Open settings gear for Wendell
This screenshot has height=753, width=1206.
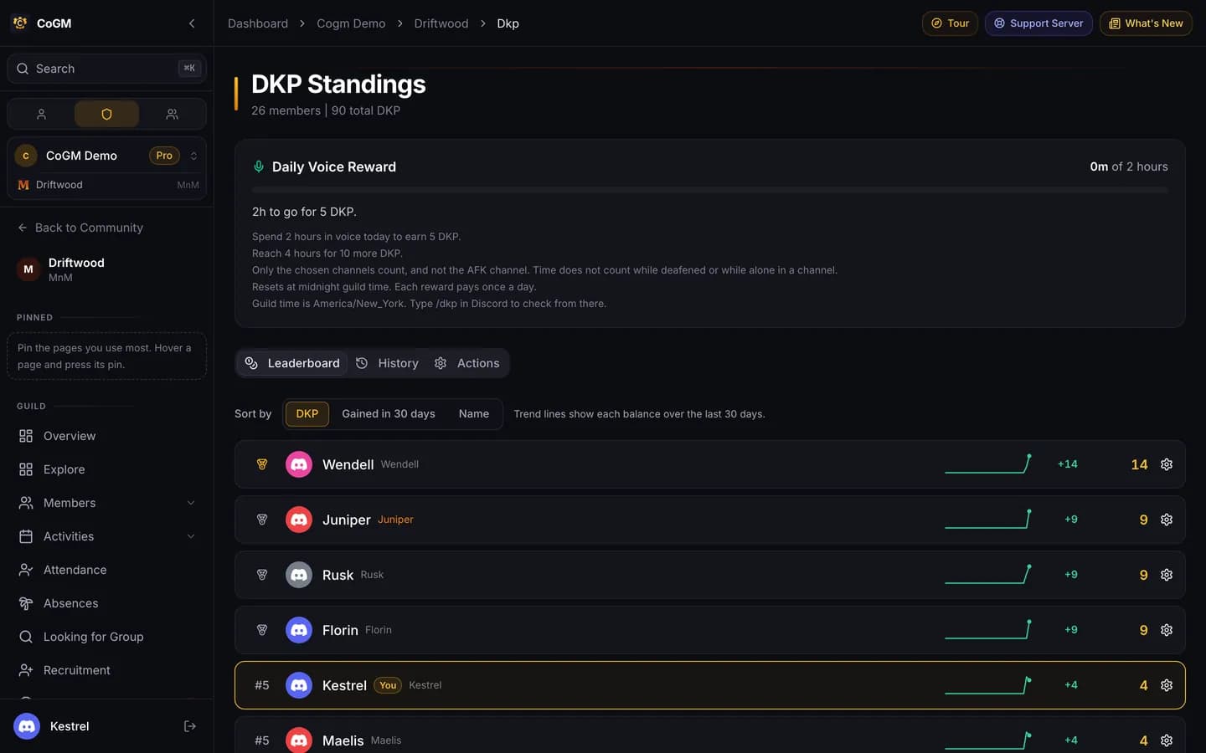[1167, 464]
